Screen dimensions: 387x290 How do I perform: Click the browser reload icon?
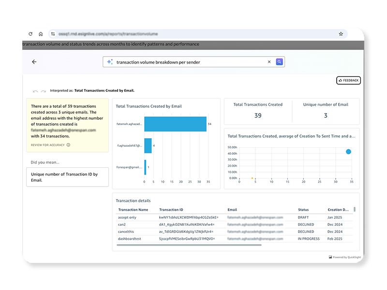31,34
